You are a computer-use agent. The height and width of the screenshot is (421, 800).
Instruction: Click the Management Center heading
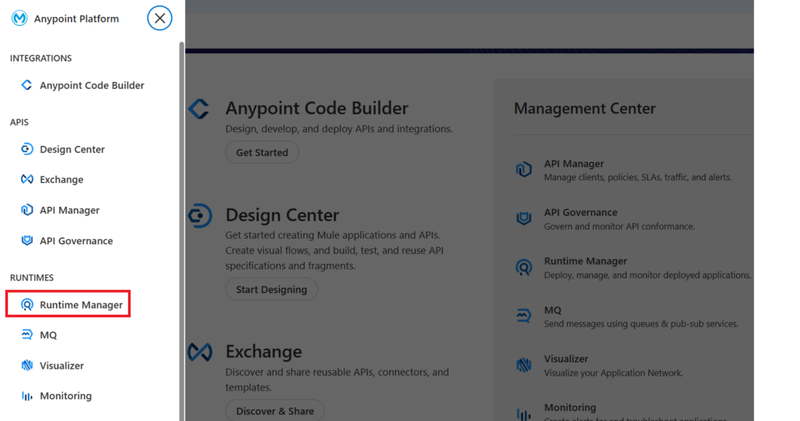[584, 109]
